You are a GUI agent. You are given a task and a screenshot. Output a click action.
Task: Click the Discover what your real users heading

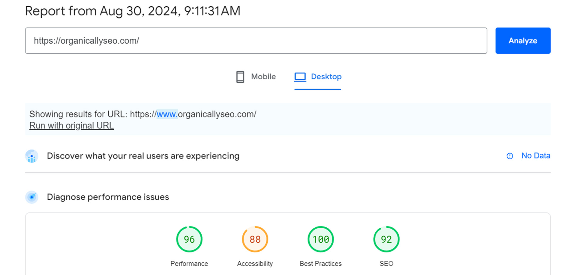coord(143,156)
